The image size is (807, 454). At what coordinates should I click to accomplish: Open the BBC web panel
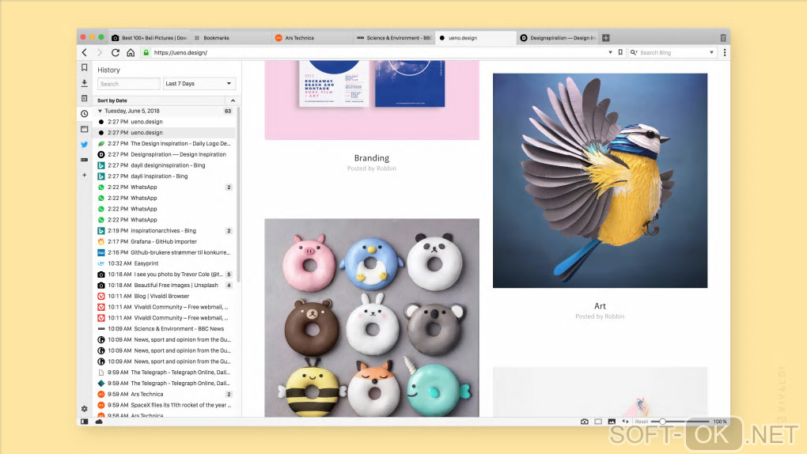coord(85,160)
